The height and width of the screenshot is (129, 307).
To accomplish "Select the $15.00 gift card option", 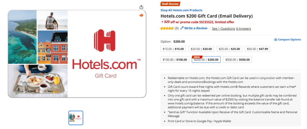I will pos(173,49).
